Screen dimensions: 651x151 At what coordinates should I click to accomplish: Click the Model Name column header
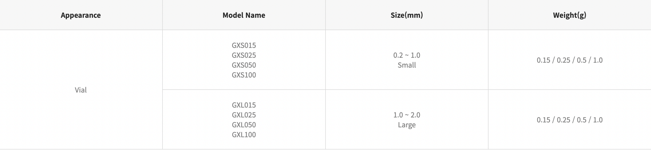point(244,15)
